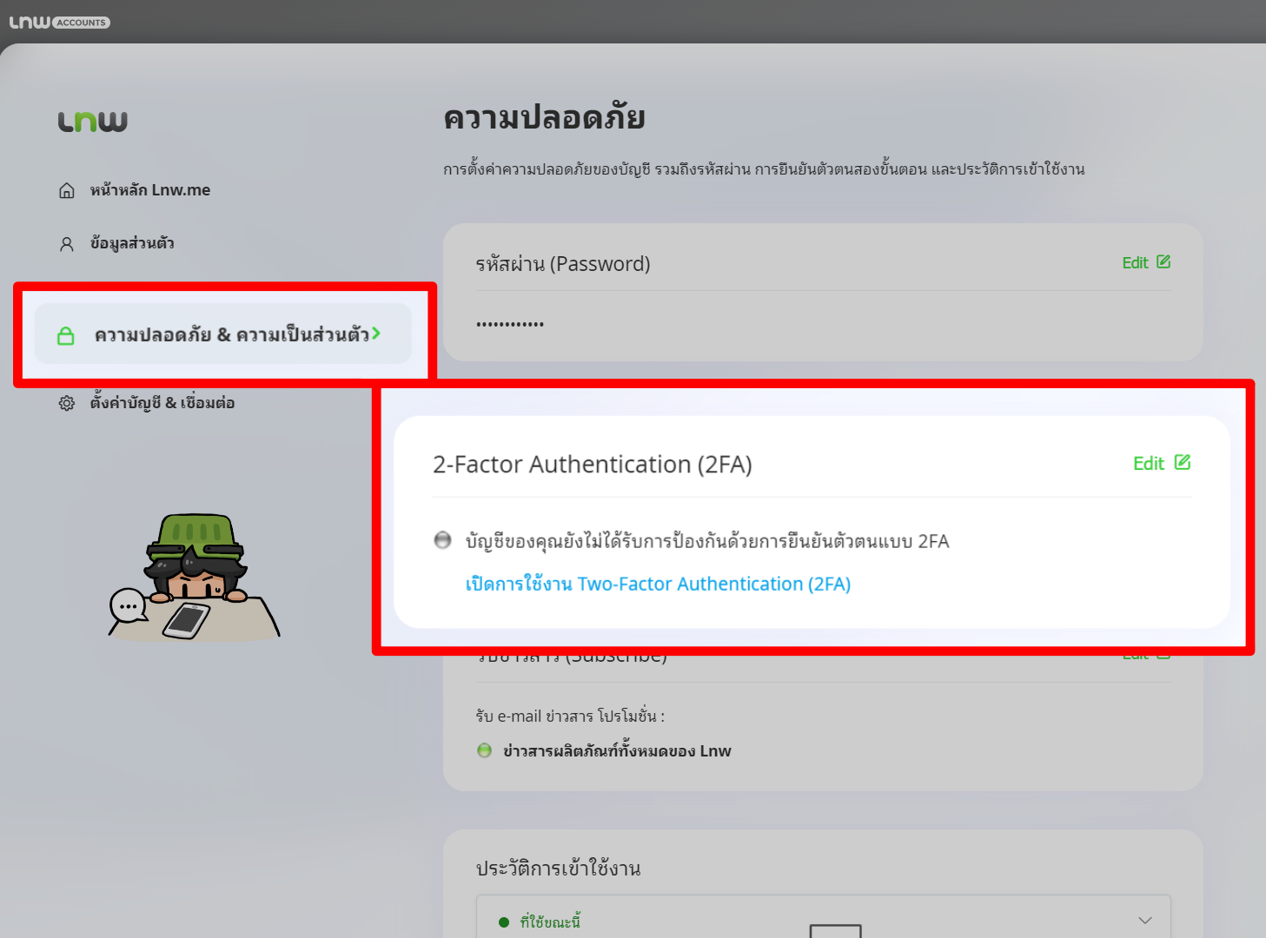Screen dimensions: 1266x938
Task: Click the green dot beside ที่ใช้ขณะนี้
Action: tap(504, 922)
